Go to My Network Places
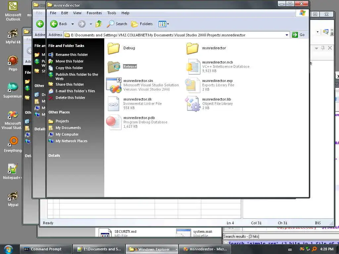 [72, 141]
